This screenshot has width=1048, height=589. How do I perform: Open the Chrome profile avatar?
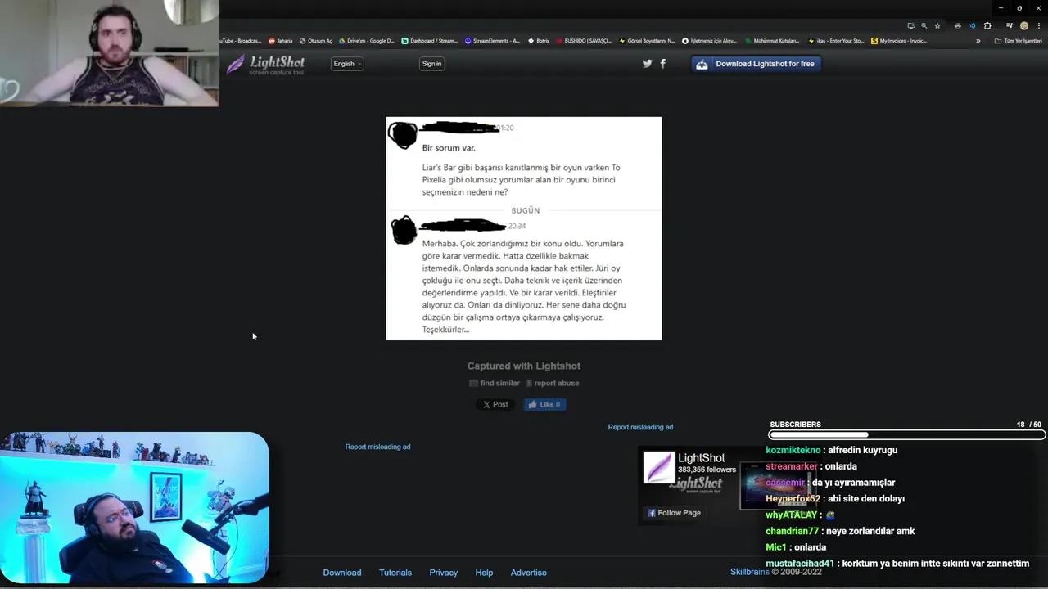pos(1023,26)
